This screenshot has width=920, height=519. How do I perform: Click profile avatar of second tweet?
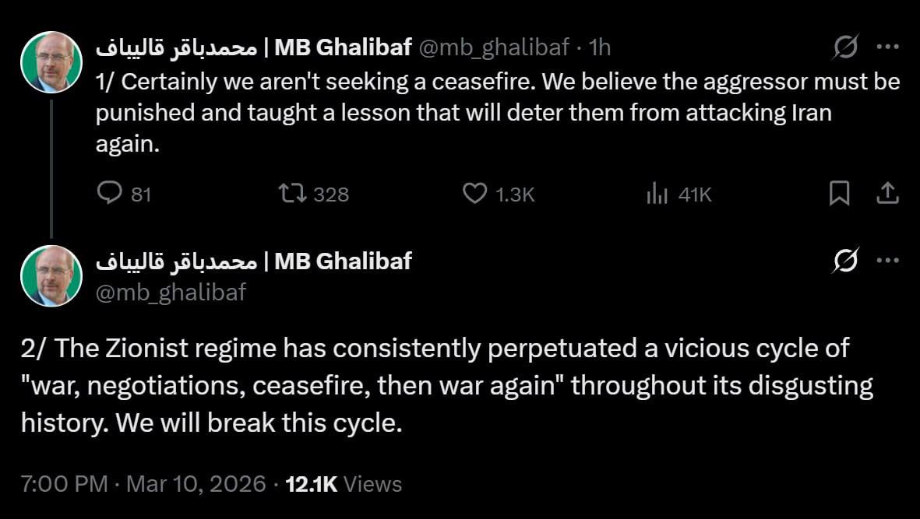tap(51, 275)
